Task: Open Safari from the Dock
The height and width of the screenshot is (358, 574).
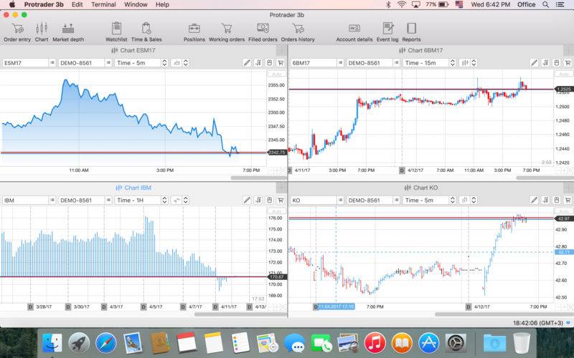Action: (x=106, y=344)
